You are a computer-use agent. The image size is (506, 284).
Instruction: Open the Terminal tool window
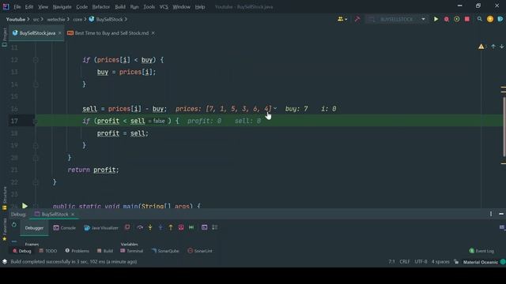click(x=132, y=251)
